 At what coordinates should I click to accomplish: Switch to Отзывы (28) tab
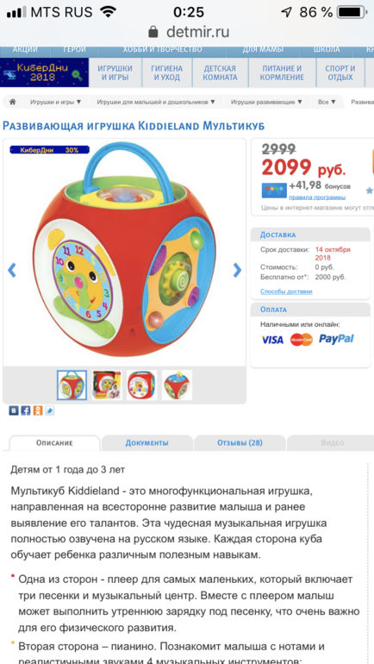click(x=240, y=443)
